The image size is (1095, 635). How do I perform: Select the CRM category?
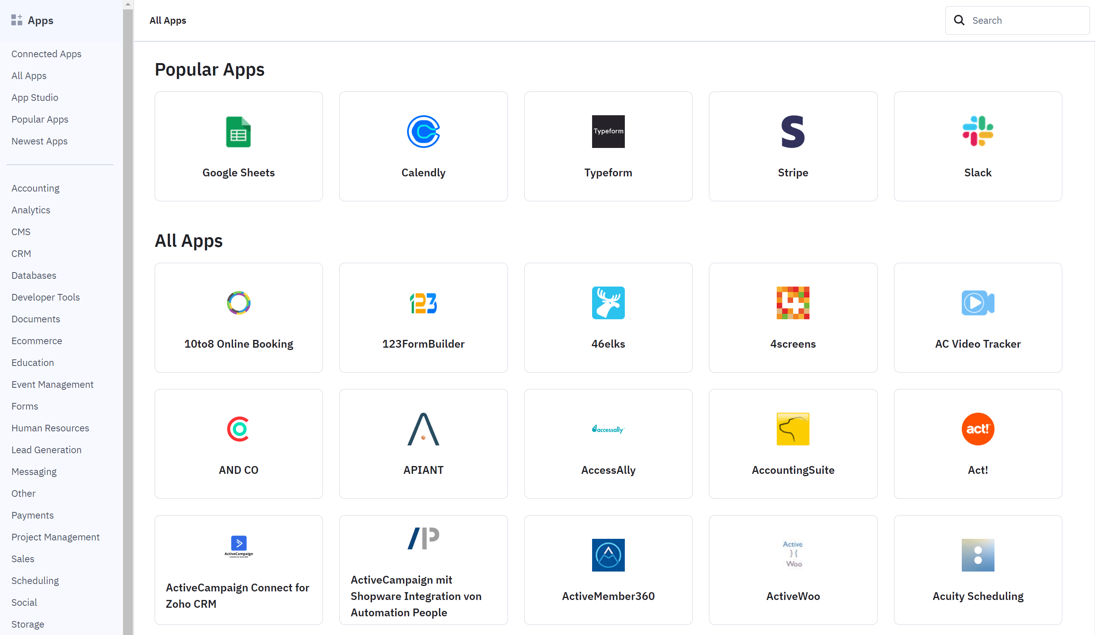click(x=21, y=253)
